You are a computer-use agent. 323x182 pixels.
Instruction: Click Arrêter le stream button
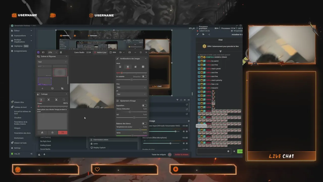pyautogui.click(x=181, y=154)
